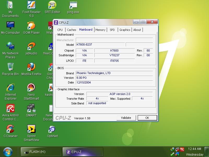Click the Max. Supported value 4x
Screen dimensions: 209x157
pos(142,99)
